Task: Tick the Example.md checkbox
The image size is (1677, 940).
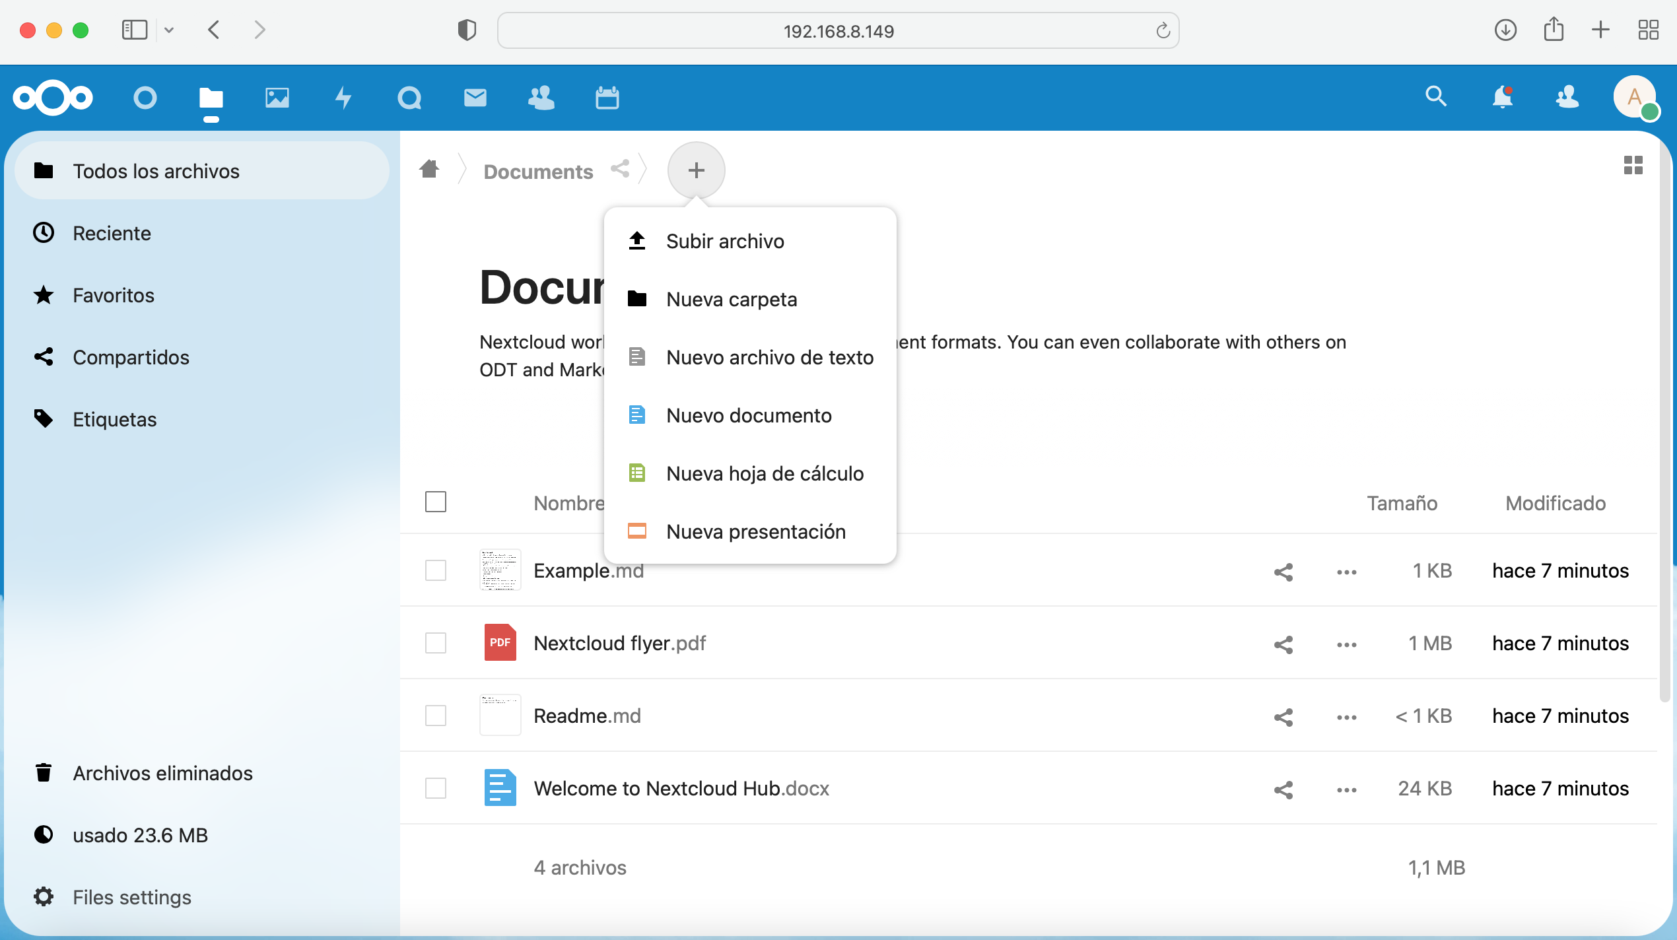Action: pyautogui.click(x=436, y=570)
